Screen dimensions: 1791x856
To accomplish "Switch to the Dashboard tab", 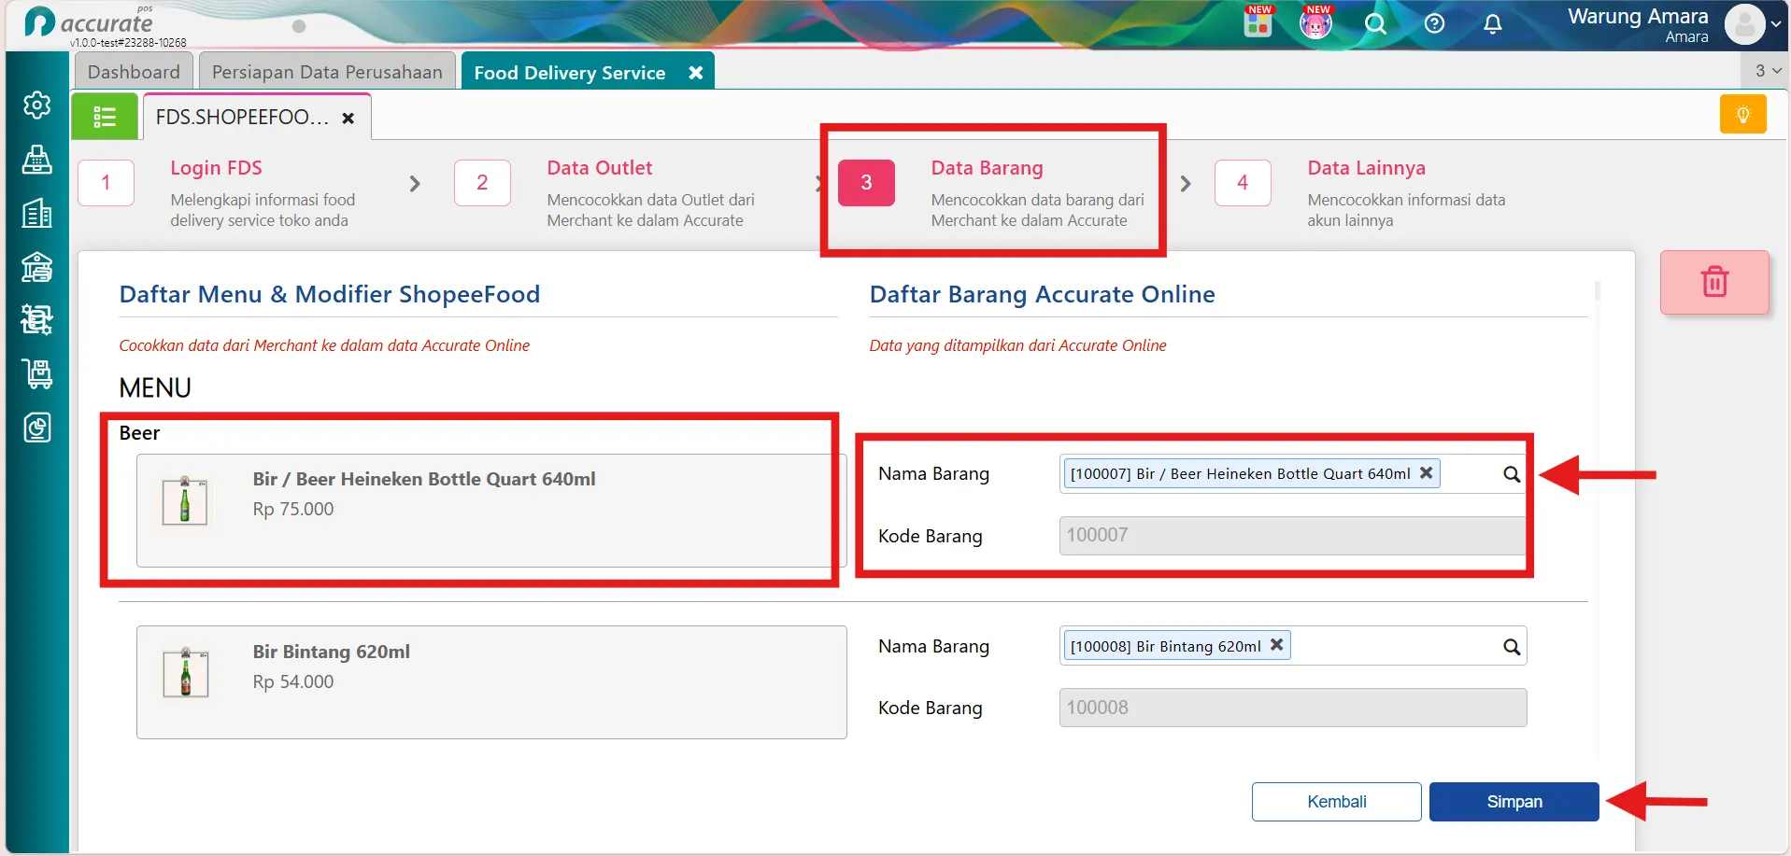I will click(134, 72).
